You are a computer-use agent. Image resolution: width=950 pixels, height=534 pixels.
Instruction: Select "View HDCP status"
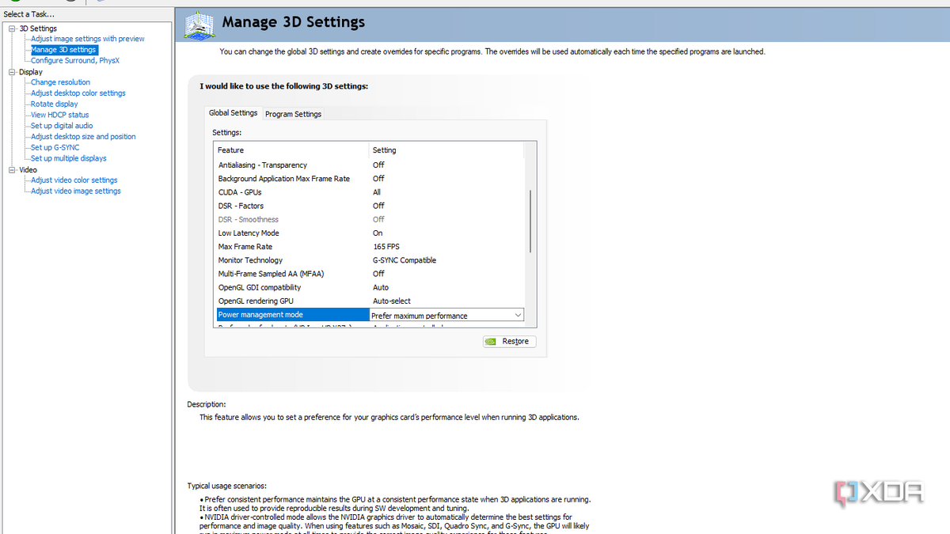tap(62, 114)
